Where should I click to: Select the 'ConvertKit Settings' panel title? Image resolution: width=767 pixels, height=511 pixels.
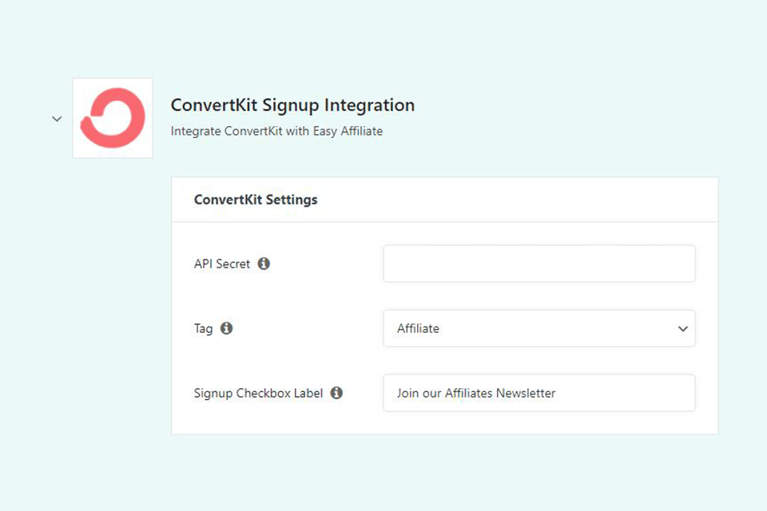pos(256,200)
